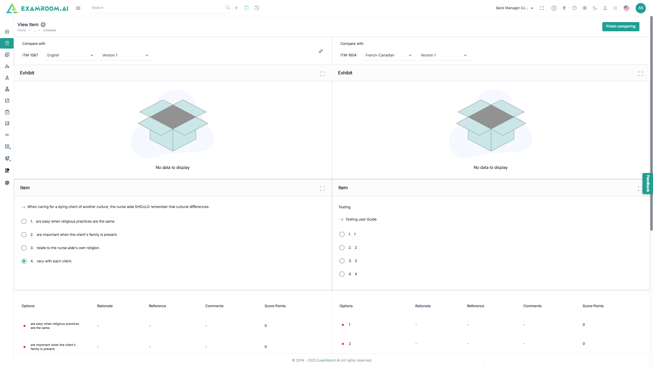Open the English language dropdown
The image size is (653, 367).
pyautogui.click(x=70, y=55)
